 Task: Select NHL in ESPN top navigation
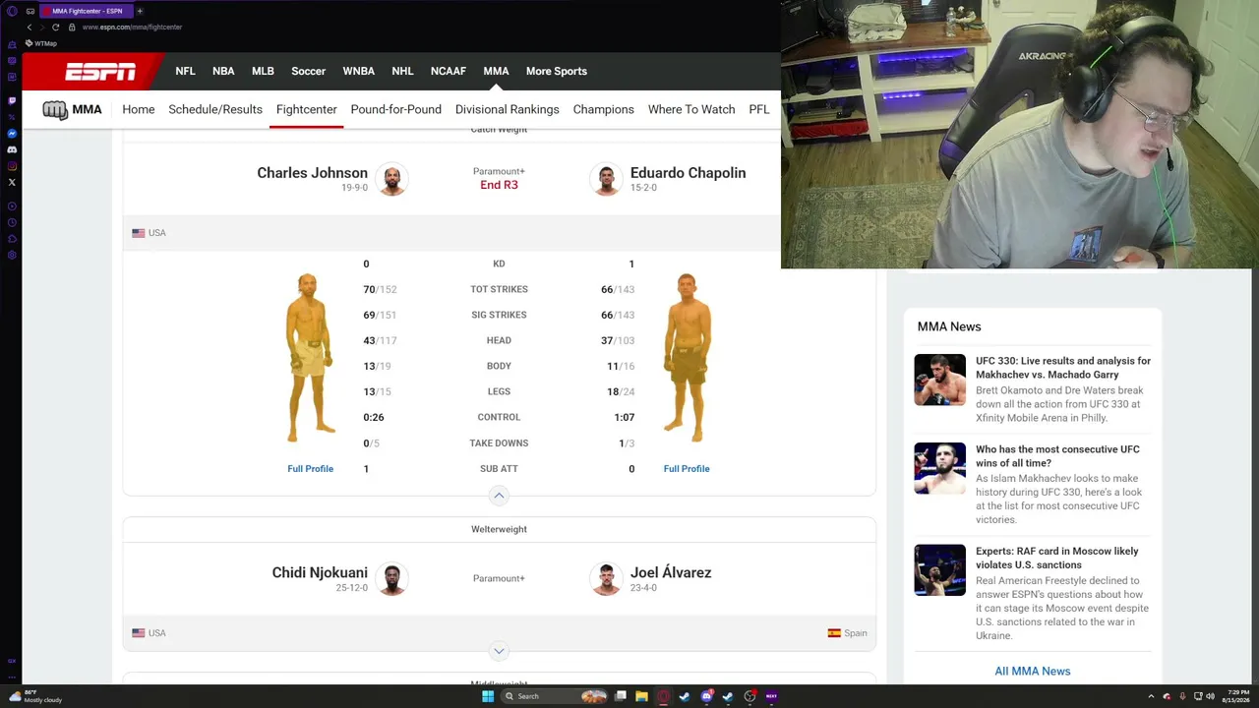pyautogui.click(x=402, y=71)
